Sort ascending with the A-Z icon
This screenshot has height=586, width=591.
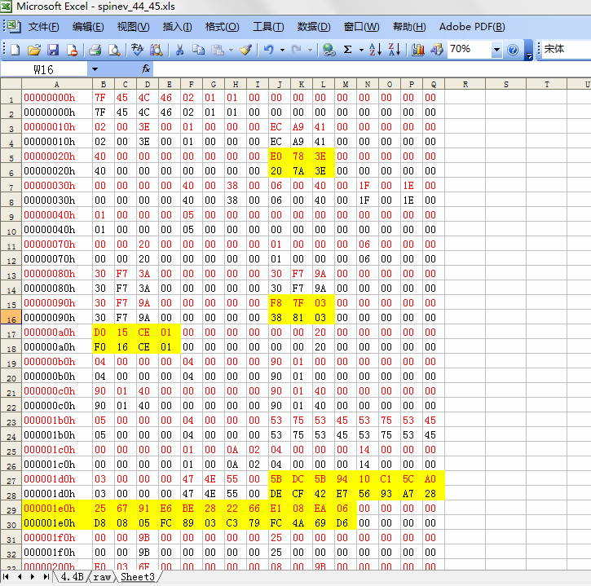pos(376,50)
